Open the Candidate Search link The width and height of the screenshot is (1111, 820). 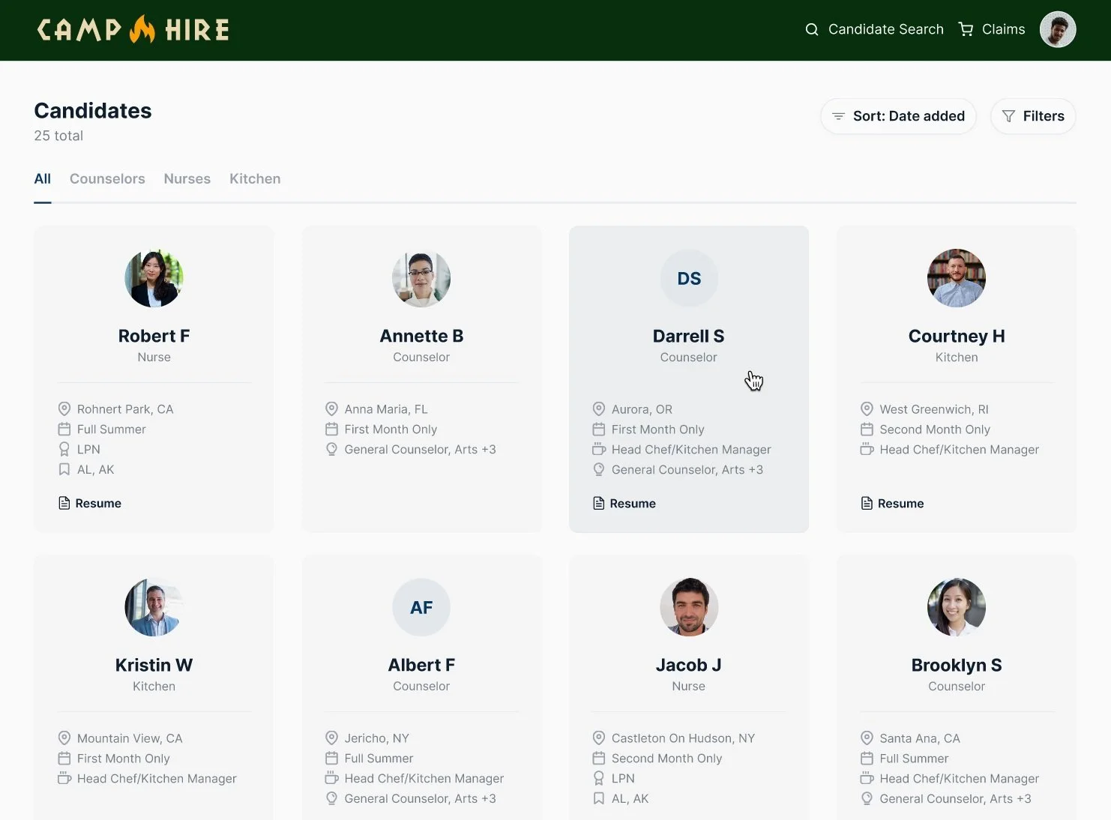tap(885, 29)
